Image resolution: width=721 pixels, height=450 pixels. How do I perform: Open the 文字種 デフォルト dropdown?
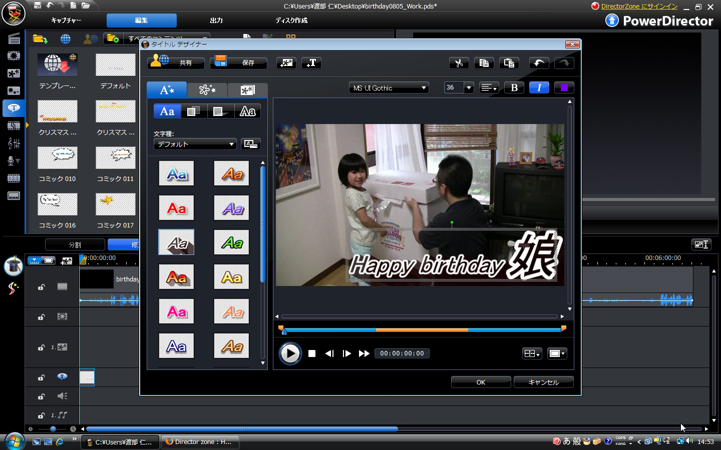[x=195, y=144]
